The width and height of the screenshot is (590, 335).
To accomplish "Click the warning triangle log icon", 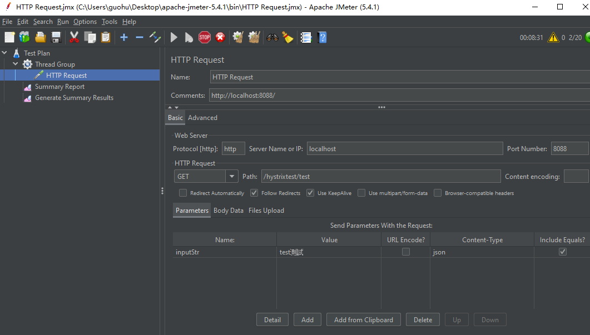I will 553,37.
